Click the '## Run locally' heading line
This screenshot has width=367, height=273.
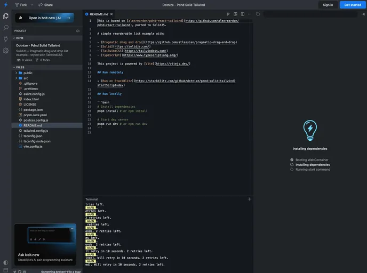109,94
